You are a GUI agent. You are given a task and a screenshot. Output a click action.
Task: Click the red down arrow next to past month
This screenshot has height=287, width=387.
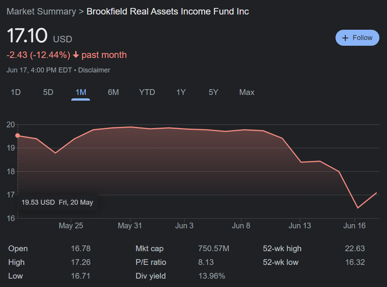pos(76,55)
